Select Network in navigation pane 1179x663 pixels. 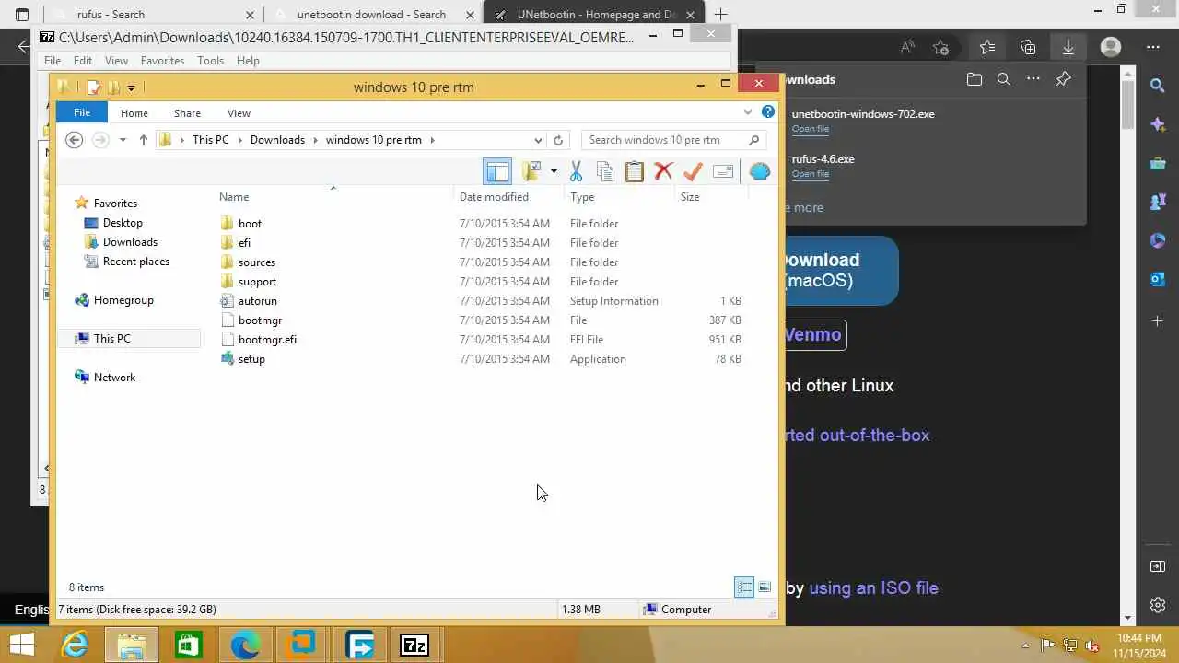coord(114,378)
